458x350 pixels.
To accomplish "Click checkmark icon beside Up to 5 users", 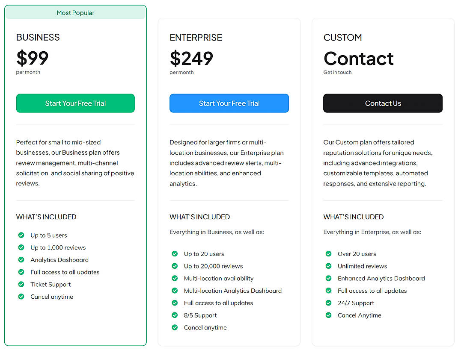I will click(x=21, y=235).
